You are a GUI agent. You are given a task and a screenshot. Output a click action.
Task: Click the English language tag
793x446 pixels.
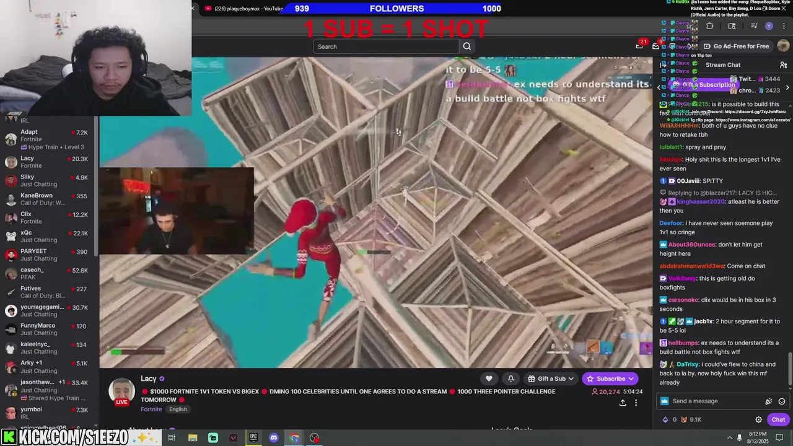coord(178,409)
